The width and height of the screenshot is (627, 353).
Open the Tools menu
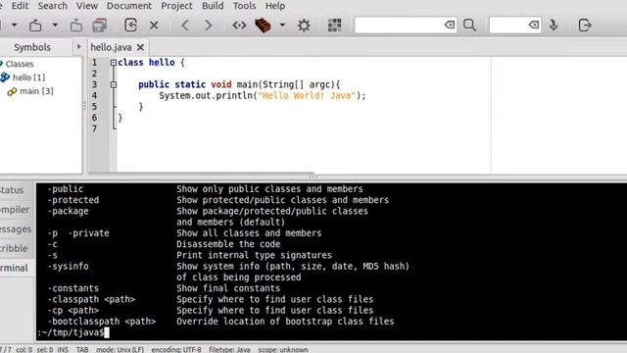pos(244,6)
